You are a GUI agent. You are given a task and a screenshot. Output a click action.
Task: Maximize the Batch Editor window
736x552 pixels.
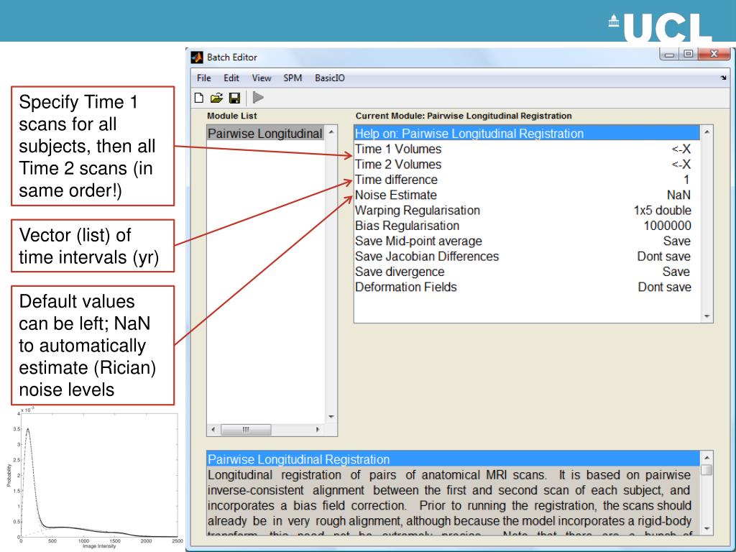point(688,55)
